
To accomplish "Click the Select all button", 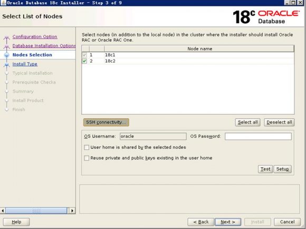I will (x=247, y=122).
